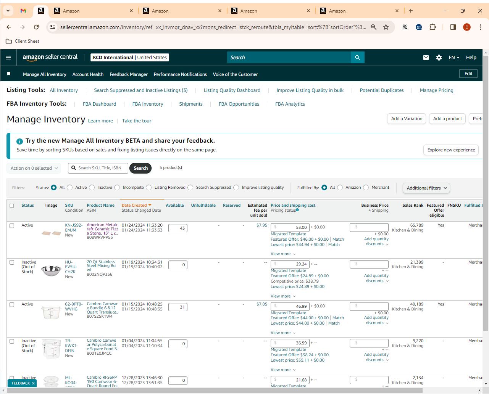Image resolution: width=489 pixels, height=394 pixels.
Task: Check the box for 20 Qt Stainless Steel row
Action: (x=12, y=262)
